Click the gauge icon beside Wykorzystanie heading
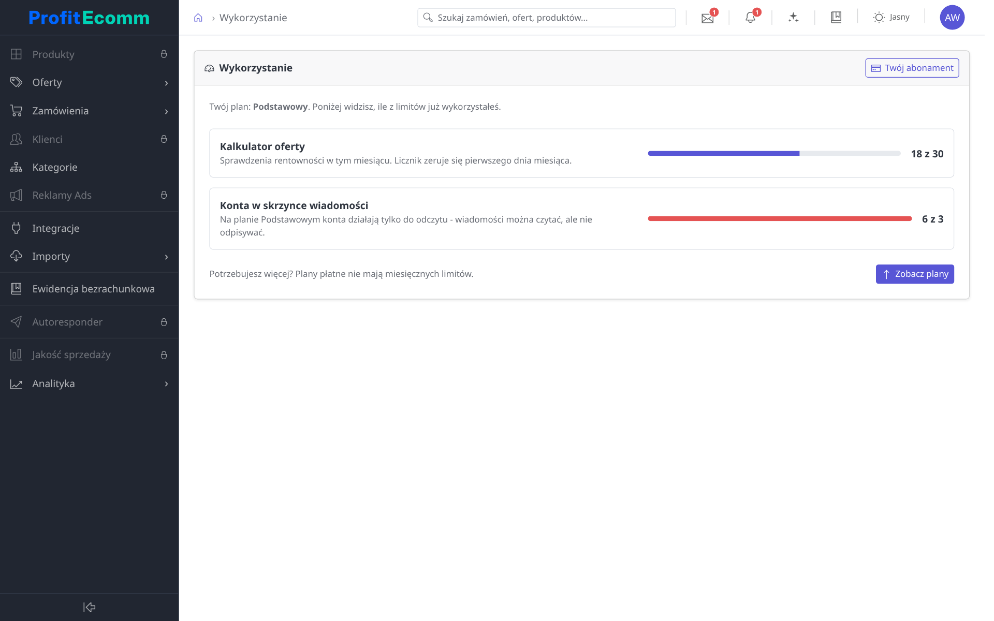This screenshot has height=621, width=994. click(x=209, y=68)
